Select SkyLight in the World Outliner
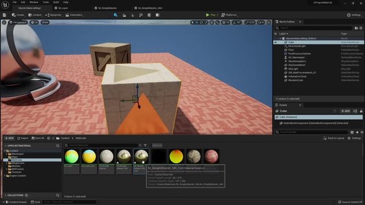This screenshot has width=365, height=205. coord(293,69)
